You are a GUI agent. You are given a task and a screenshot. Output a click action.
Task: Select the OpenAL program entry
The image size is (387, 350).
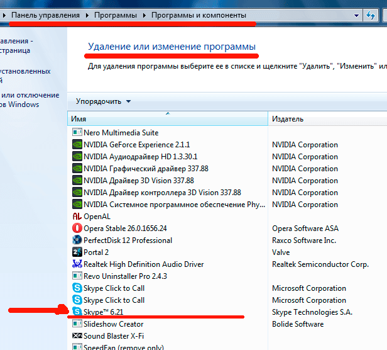(x=97, y=217)
